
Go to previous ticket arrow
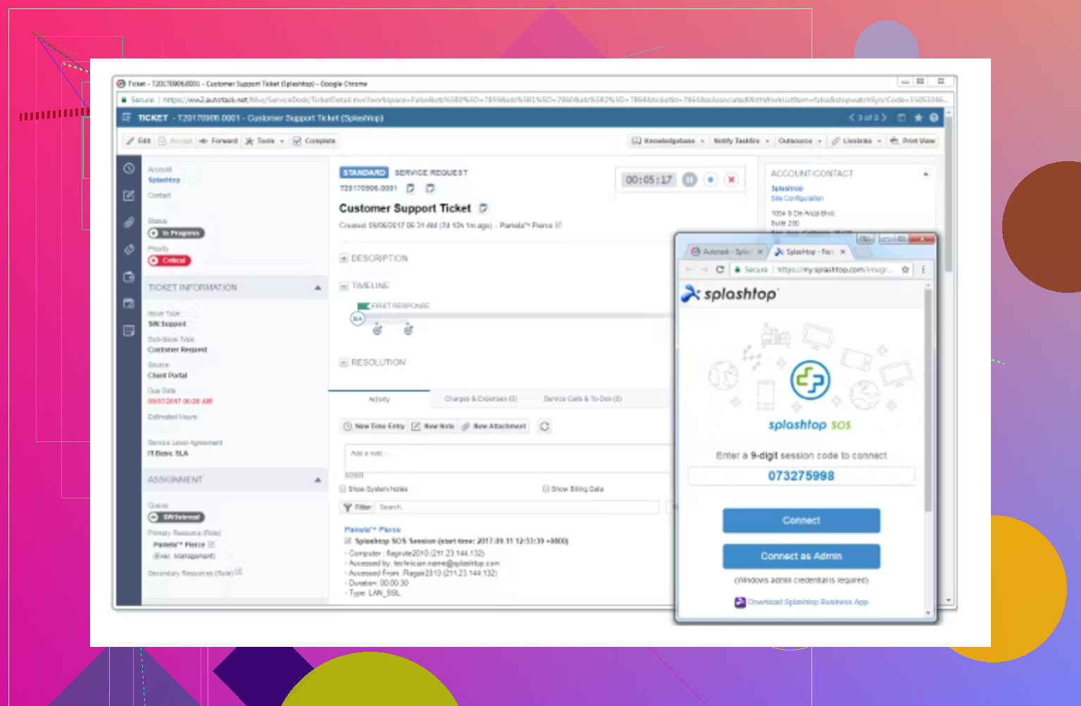(852, 118)
